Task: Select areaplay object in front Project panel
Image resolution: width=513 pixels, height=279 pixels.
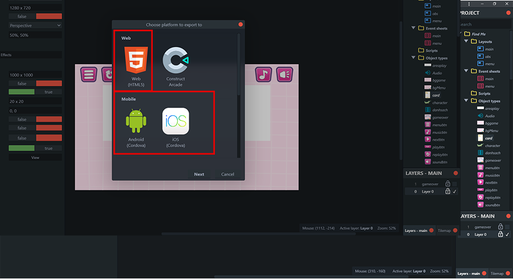Action: (488, 108)
